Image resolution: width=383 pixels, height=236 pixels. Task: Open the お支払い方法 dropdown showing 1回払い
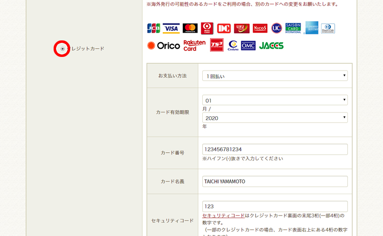275,76
